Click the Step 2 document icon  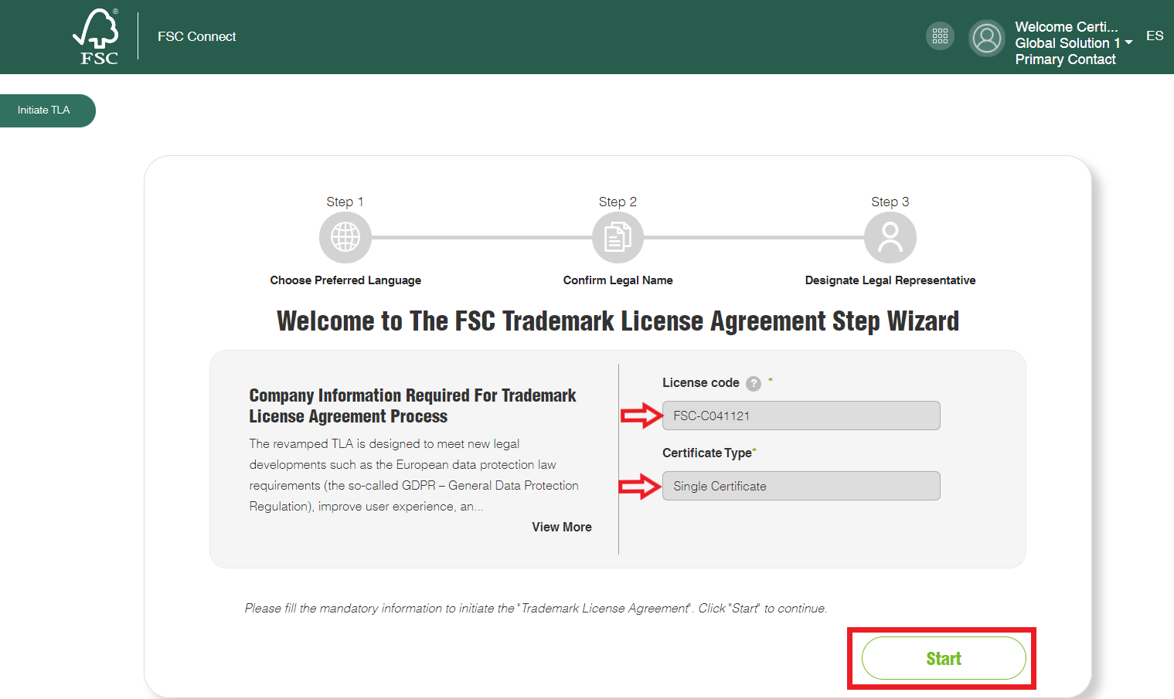(618, 237)
